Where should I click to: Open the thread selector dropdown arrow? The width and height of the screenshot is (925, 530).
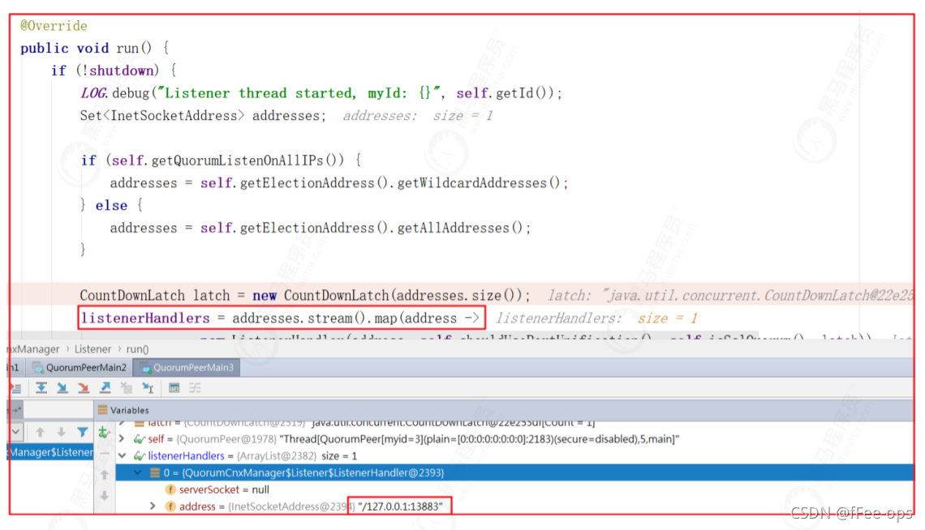[16, 432]
